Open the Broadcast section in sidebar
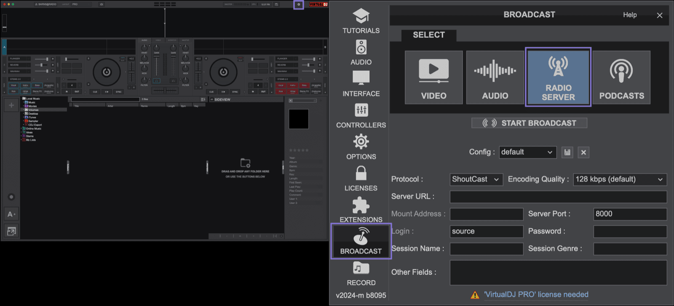 (361, 241)
